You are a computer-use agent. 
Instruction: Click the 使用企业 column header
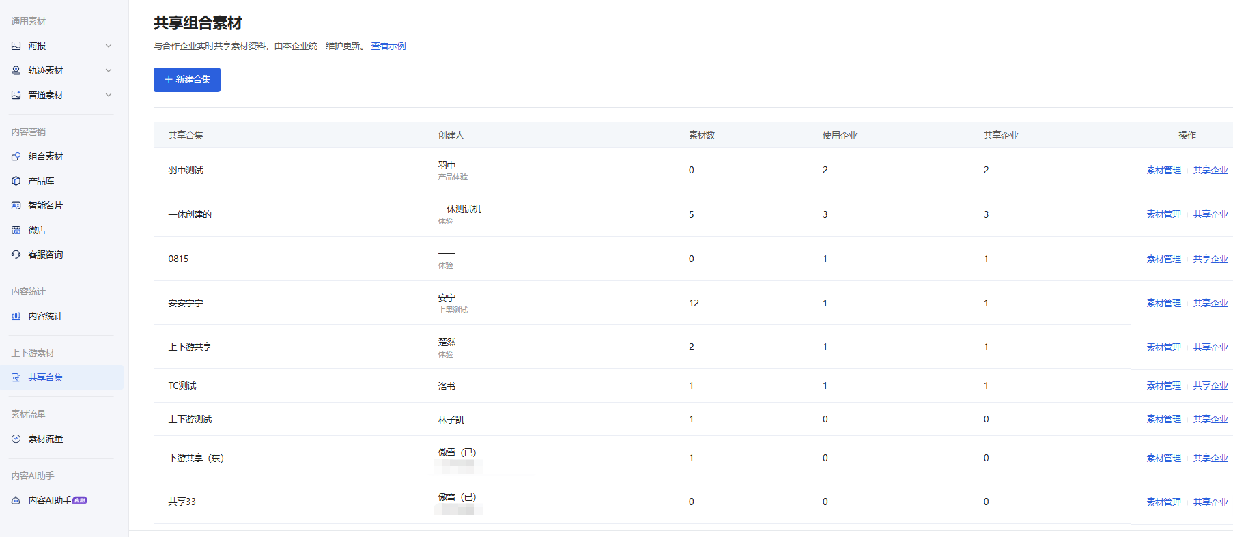[x=840, y=135]
